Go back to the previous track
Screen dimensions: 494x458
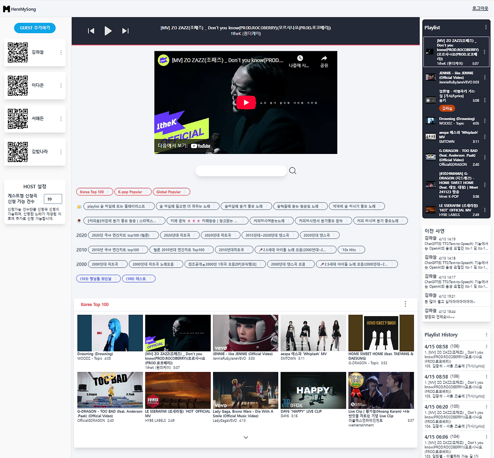[x=91, y=31]
